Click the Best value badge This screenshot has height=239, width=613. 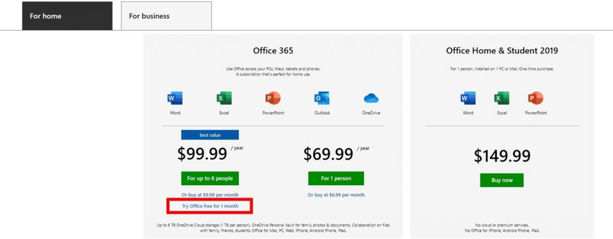(210, 135)
